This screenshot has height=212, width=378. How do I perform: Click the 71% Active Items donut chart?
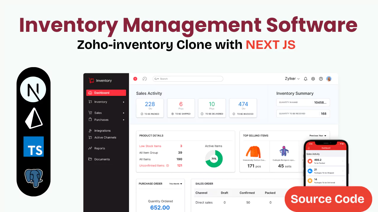point(214,159)
